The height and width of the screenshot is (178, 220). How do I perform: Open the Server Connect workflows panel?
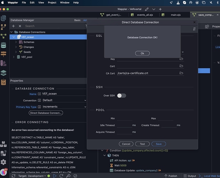click(4, 36)
